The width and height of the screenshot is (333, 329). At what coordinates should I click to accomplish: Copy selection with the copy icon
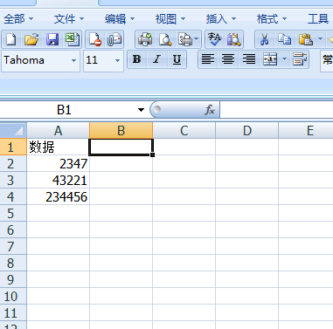click(x=284, y=39)
